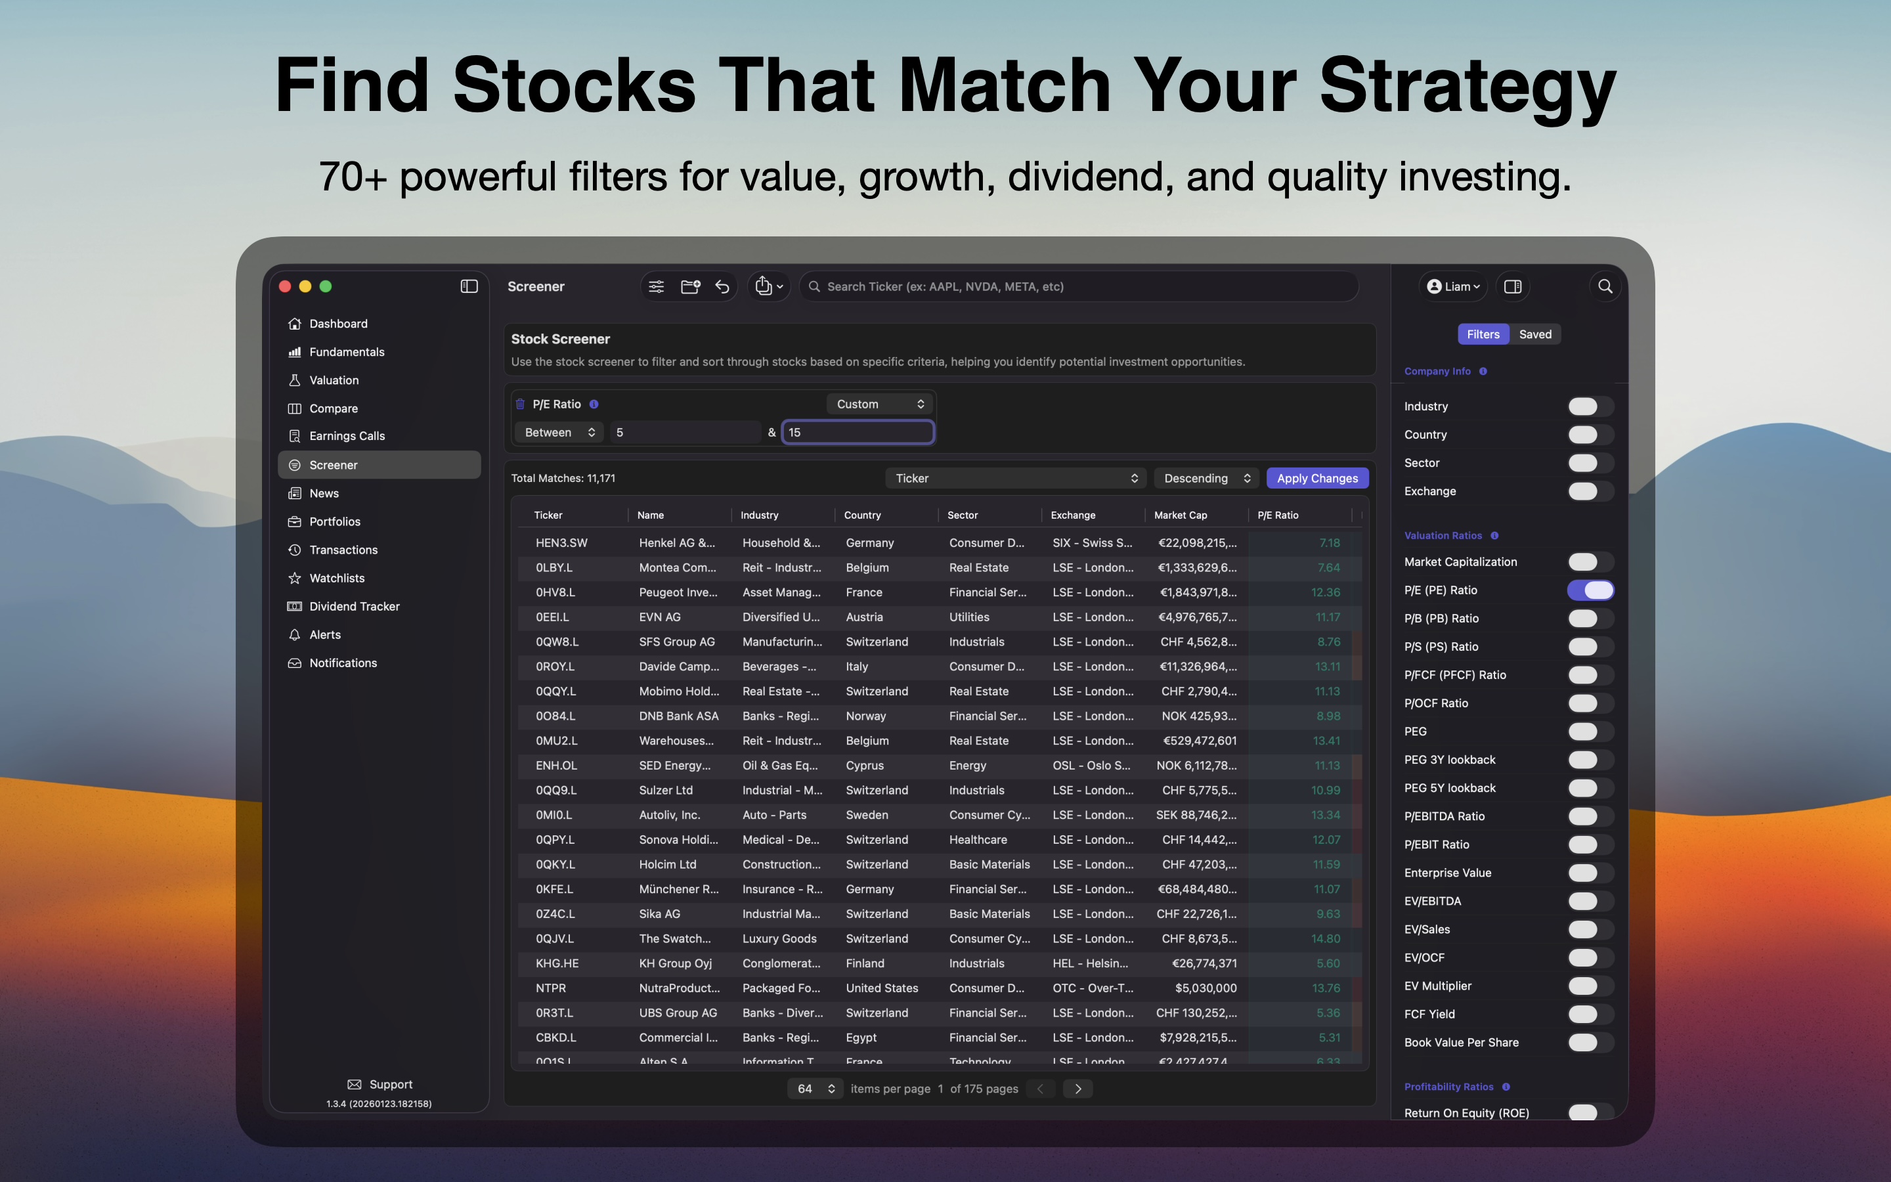
Task: Click the trash icon beside P/E Ratio filter
Action: pyautogui.click(x=521, y=404)
